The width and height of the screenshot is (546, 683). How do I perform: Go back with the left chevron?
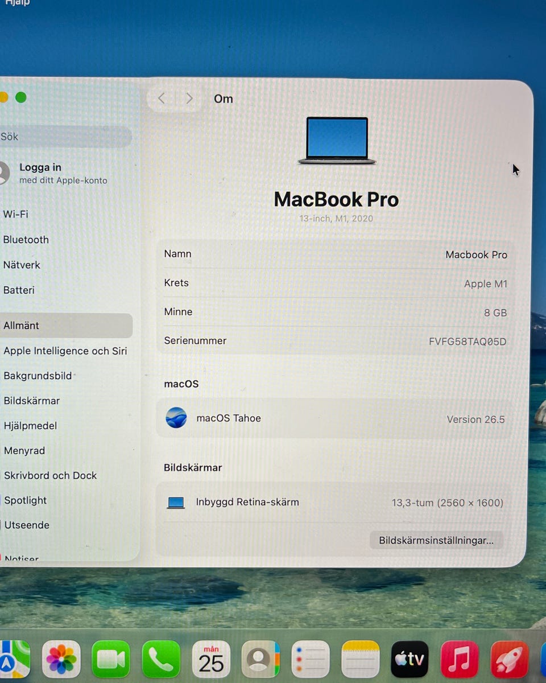tap(162, 98)
